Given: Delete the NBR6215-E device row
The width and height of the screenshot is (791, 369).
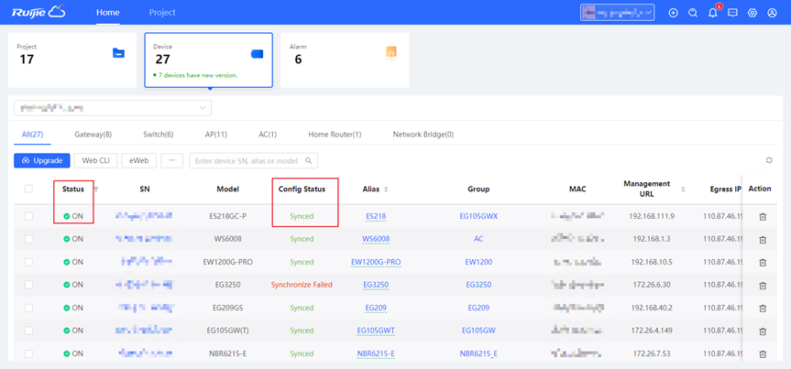Looking at the screenshot, I should [763, 353].
